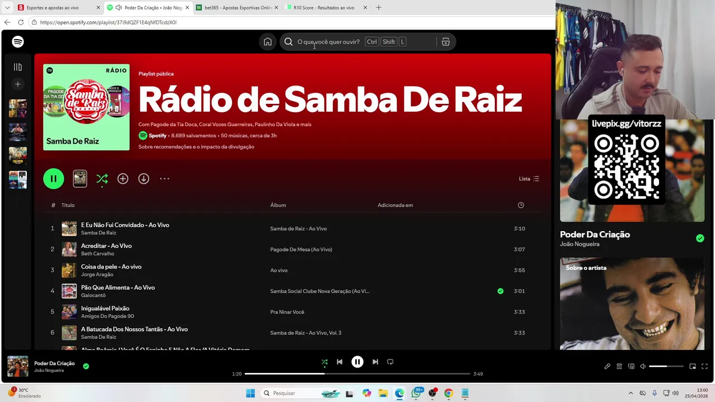
Task: Open the tab search dropdown chevron
Action: coord(7,8)
